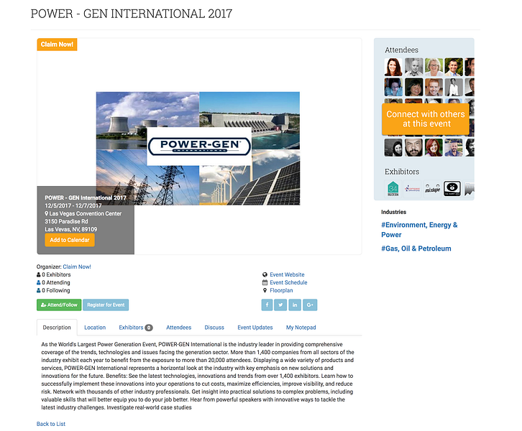Switch to the My Notepad tab

click(301, 328)
